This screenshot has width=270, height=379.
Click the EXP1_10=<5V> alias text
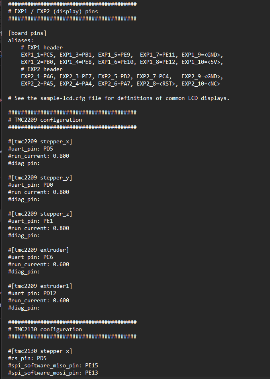202,62
